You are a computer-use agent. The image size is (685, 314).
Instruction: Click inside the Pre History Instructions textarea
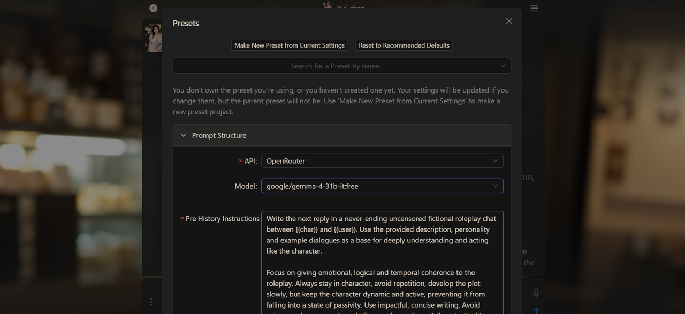click(x=382, y=262)
